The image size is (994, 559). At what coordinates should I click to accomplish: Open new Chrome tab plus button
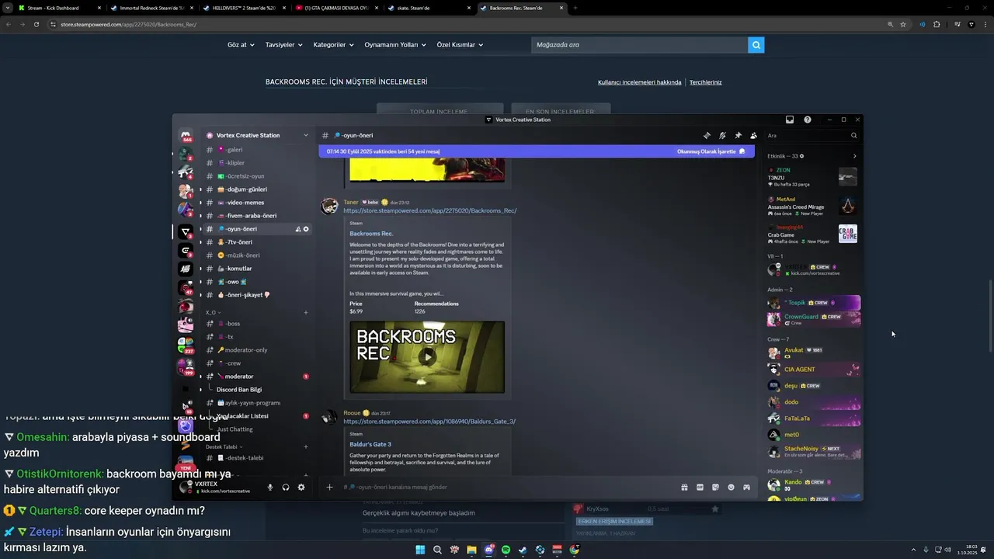(x=575, y=8)
